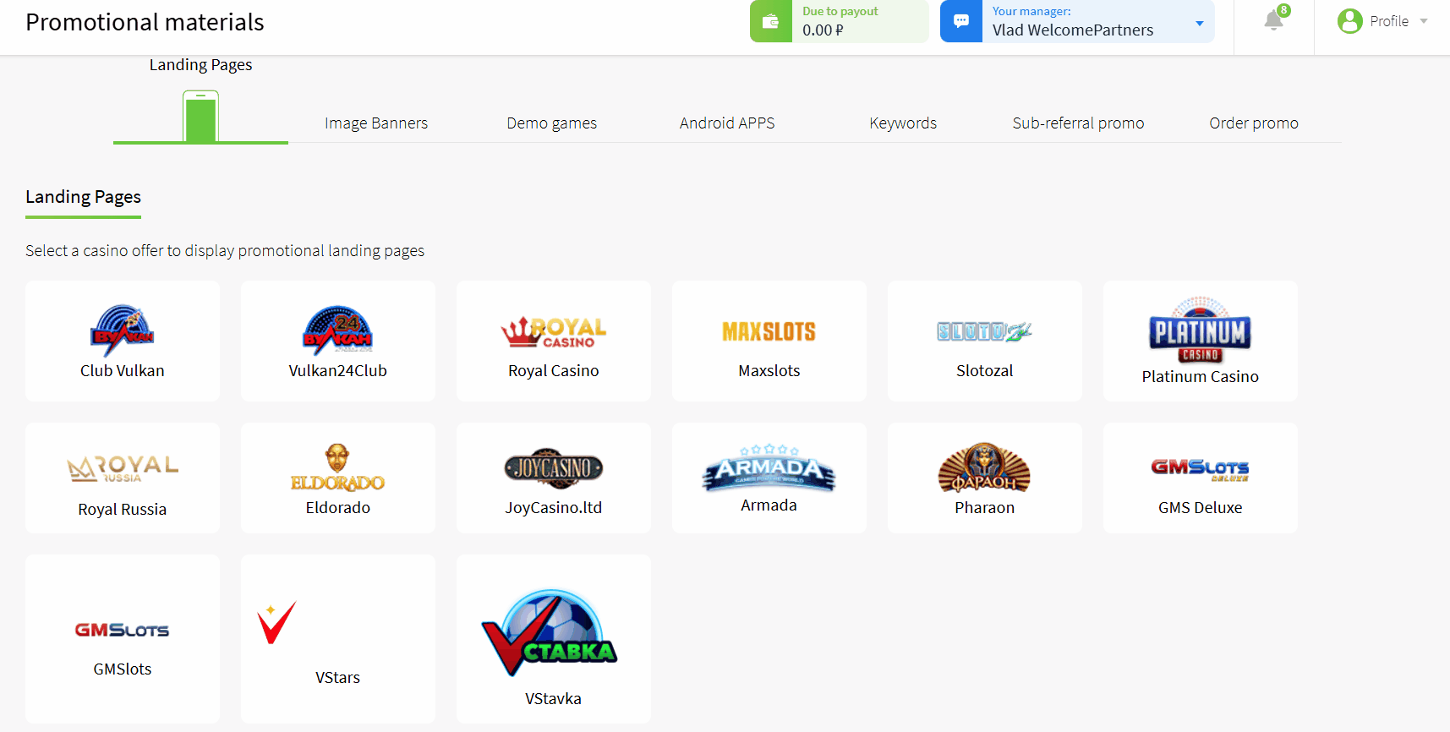Screen dimensions: 1450x732
Task: Click the Eldorado golden mask logo
Action: click(338, 467)
